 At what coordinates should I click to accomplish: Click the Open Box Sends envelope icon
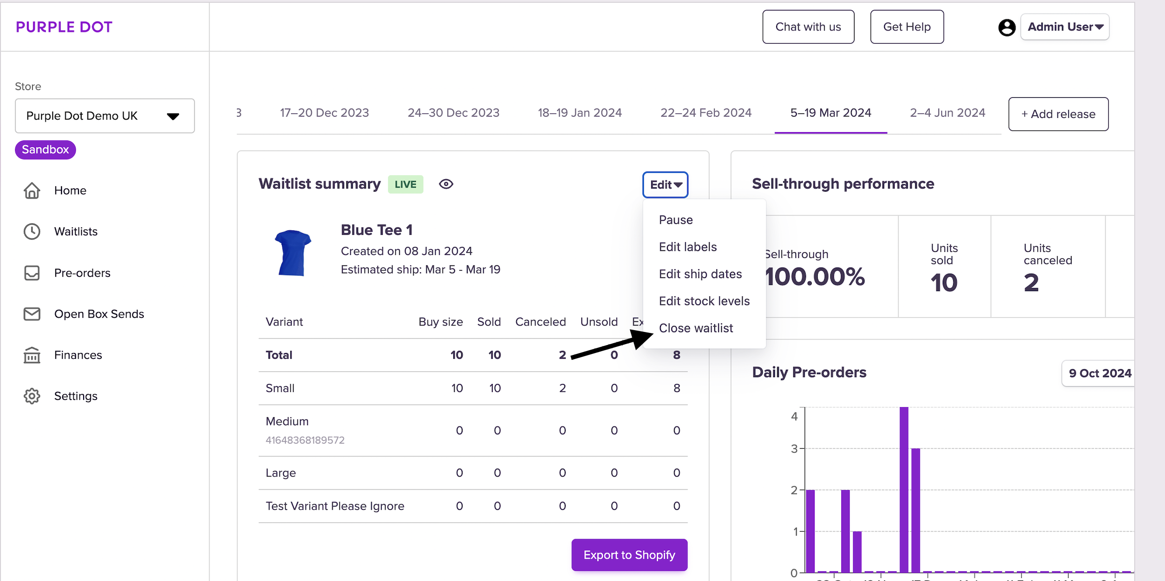32,314
